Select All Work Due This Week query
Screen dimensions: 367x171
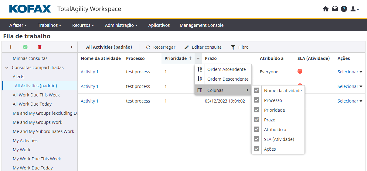(36, 95)
